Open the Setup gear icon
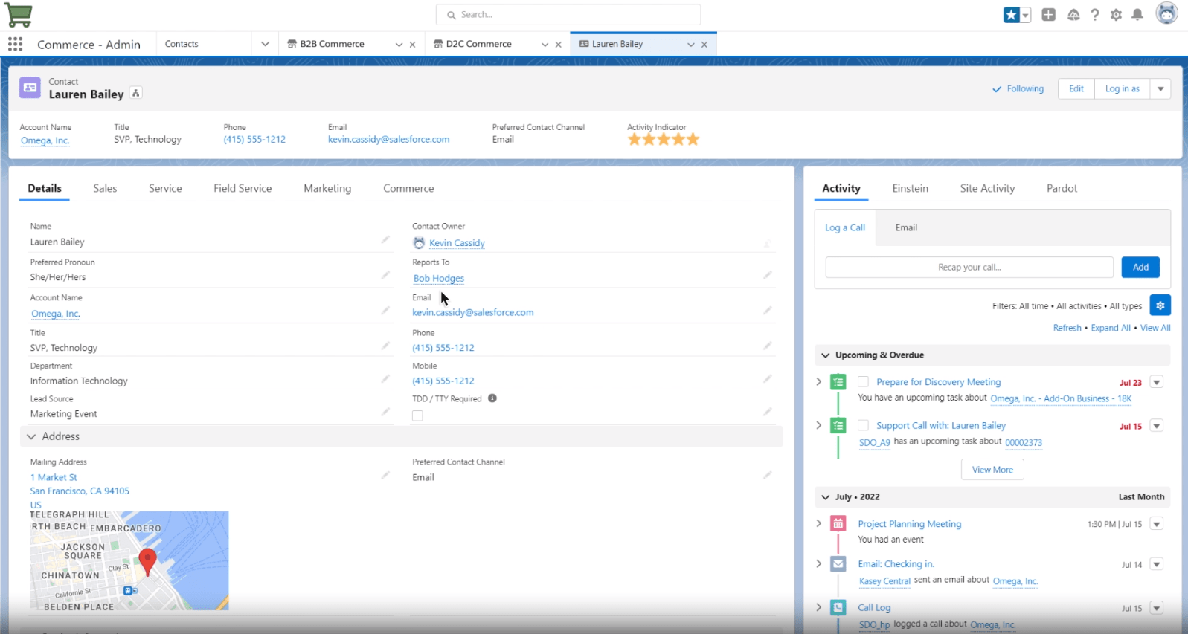The image size is (1188, 634). [1116, 15]
